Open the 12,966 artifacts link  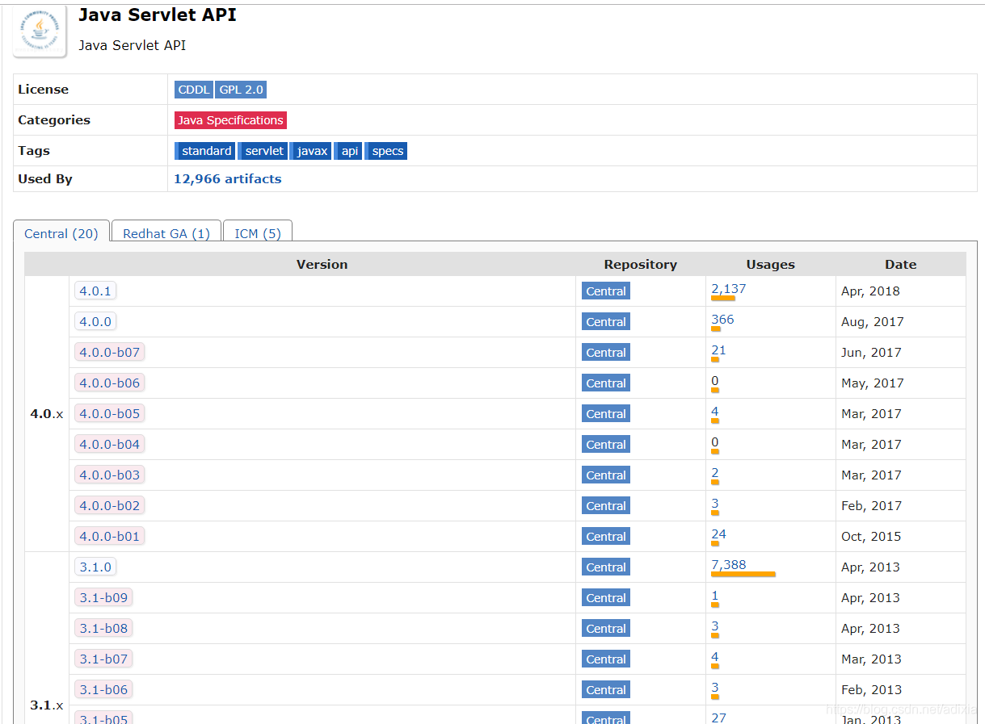(228, 179)
